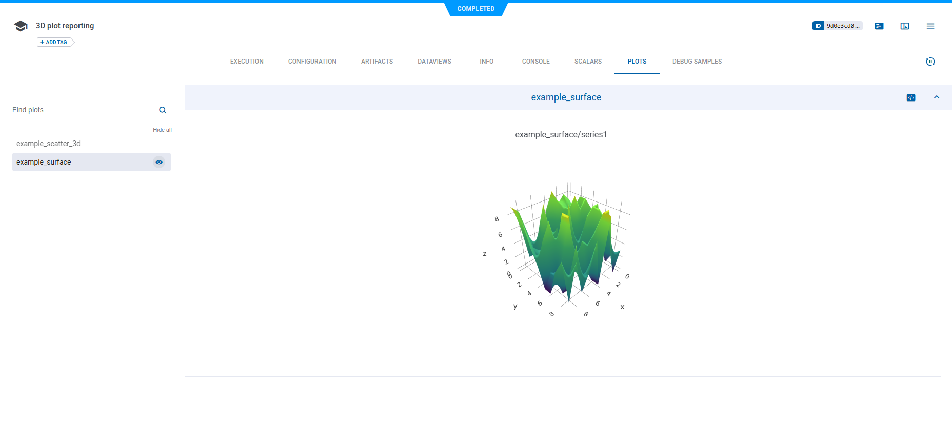
Task: Click the graduation cap experiment icon
Action: pos(21,26)
